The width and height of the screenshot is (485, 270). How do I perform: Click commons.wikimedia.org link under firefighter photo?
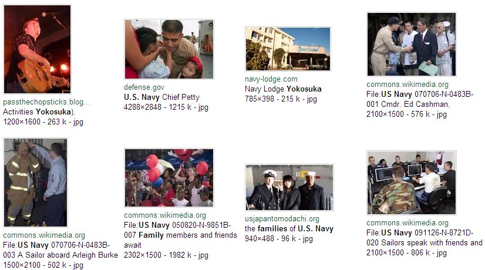(44, 235)
